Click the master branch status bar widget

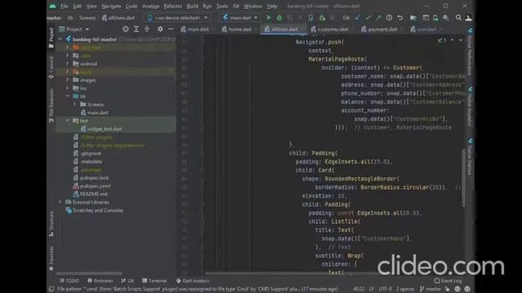(430, 289)
